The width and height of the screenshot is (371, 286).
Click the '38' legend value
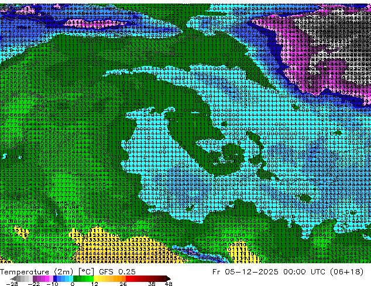click(x=152, y=284)
